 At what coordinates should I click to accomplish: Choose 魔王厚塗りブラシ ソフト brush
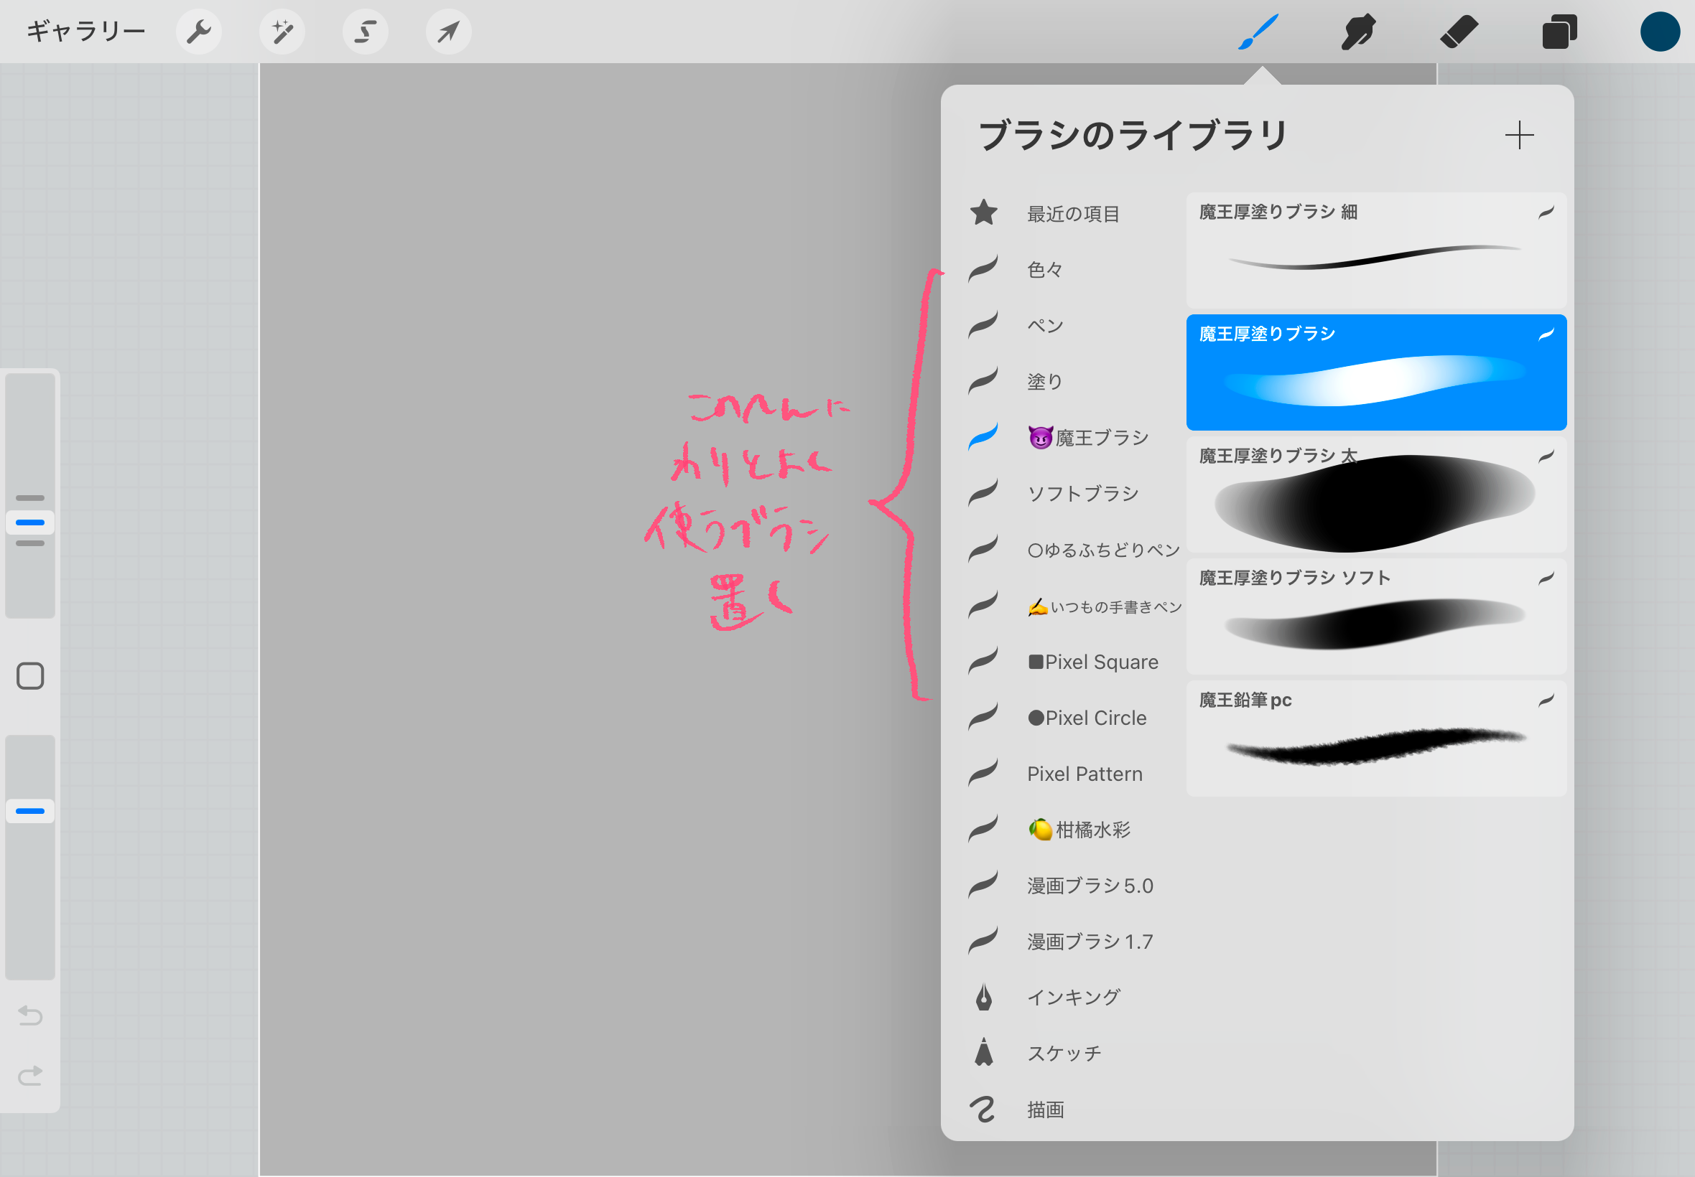(x=1376, y=616)
